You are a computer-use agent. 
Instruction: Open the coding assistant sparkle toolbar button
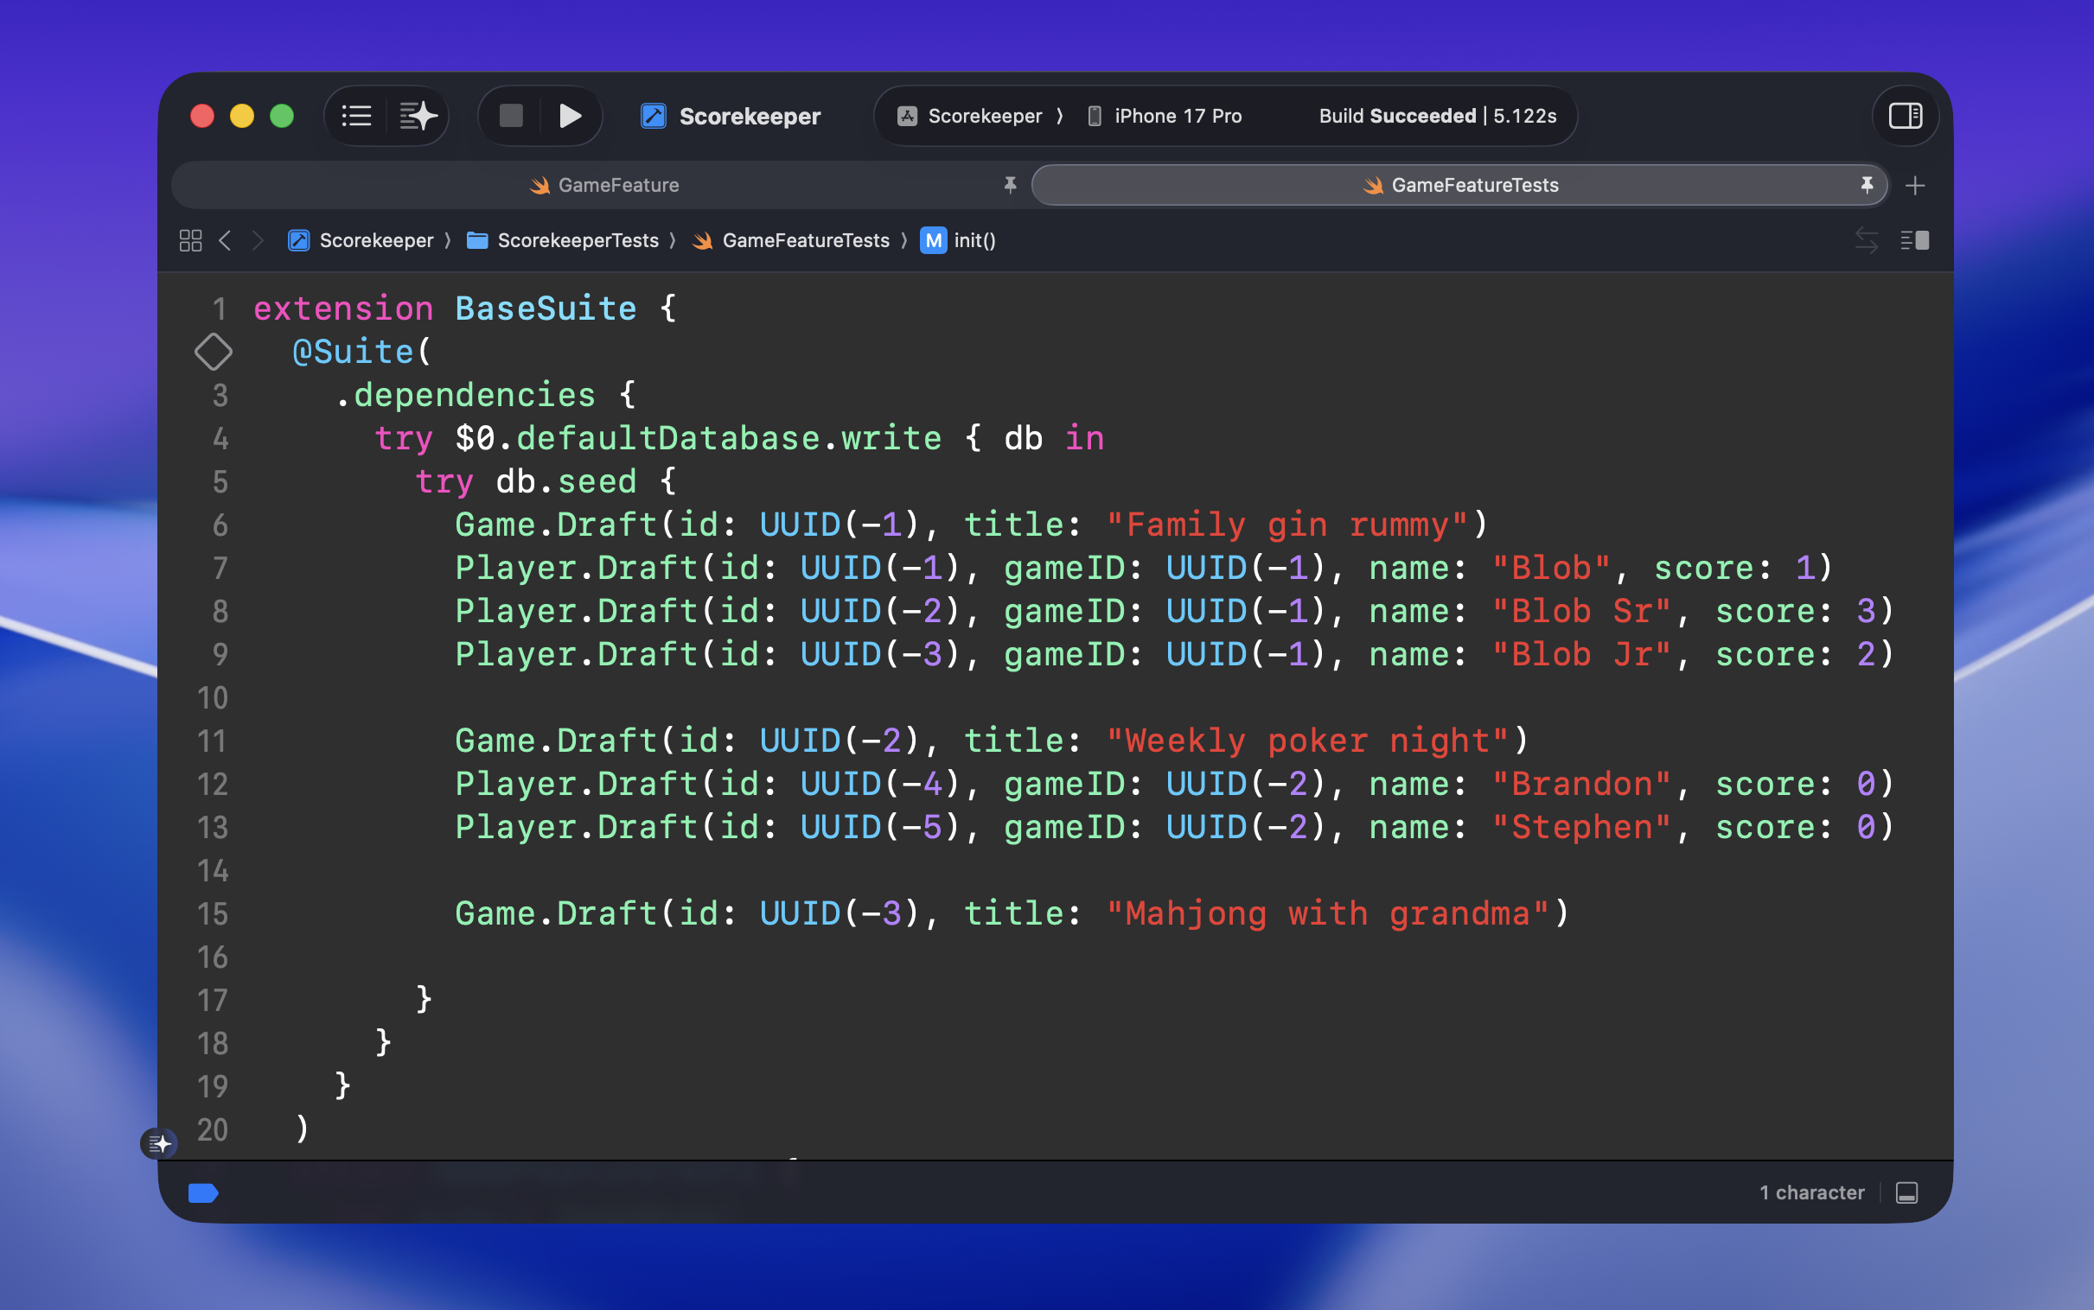[x=418, y=116]
